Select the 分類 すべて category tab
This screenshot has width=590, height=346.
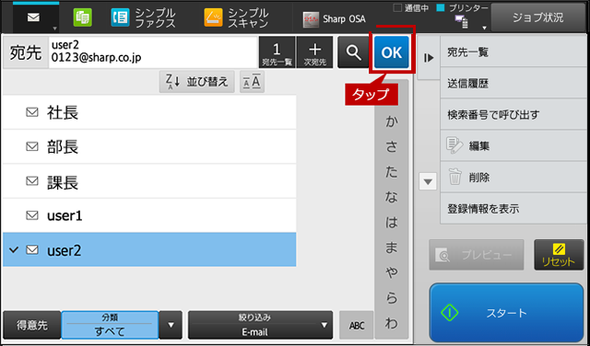(110, 325)
